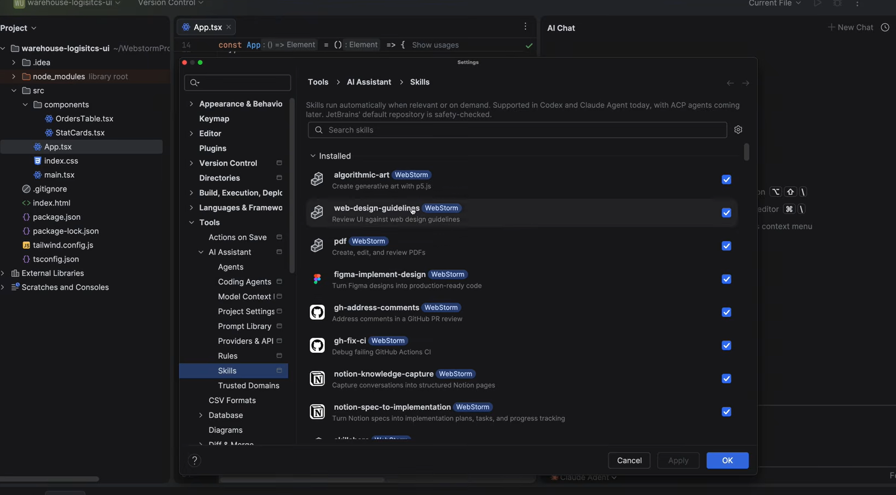Uncheck the gh-address-comments skill
This screenshot has width=896, height=495.
click(726, 312)
